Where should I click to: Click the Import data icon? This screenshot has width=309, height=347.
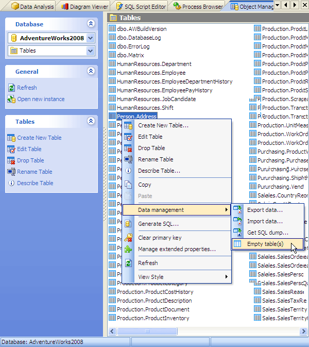pos(237,221)
